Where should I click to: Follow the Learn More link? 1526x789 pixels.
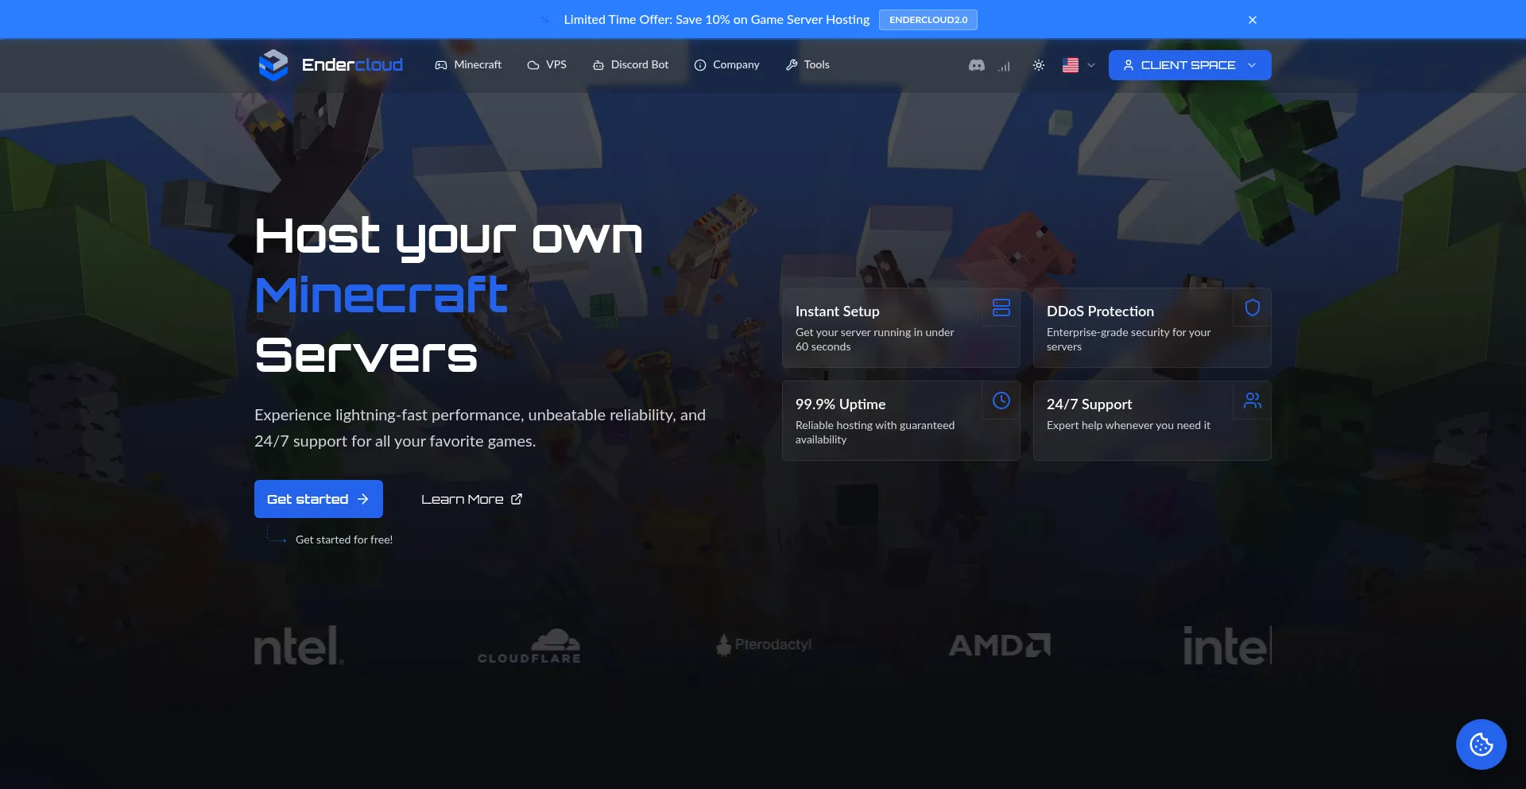pos(471,499)
